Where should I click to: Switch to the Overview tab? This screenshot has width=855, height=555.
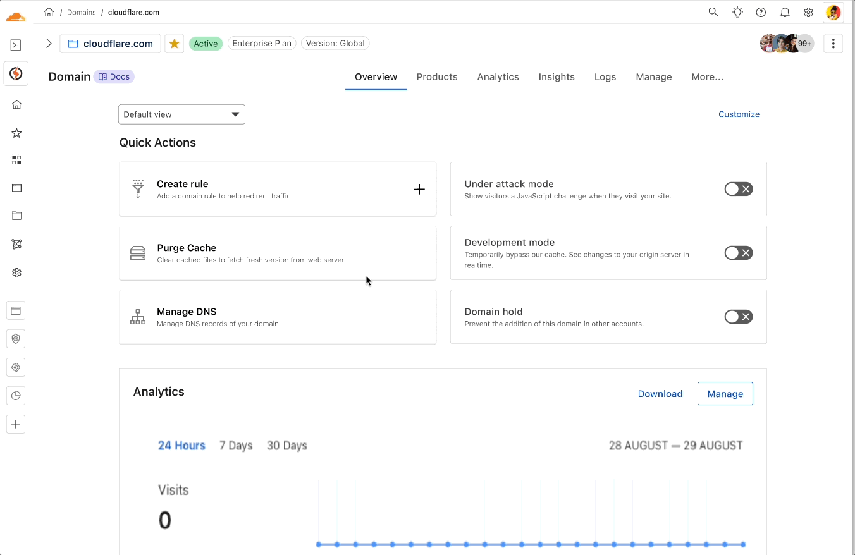click(x=376, y=77)
